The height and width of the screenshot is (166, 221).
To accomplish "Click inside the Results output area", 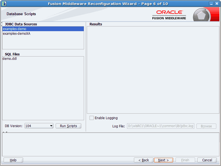I will tap(153, 70).
